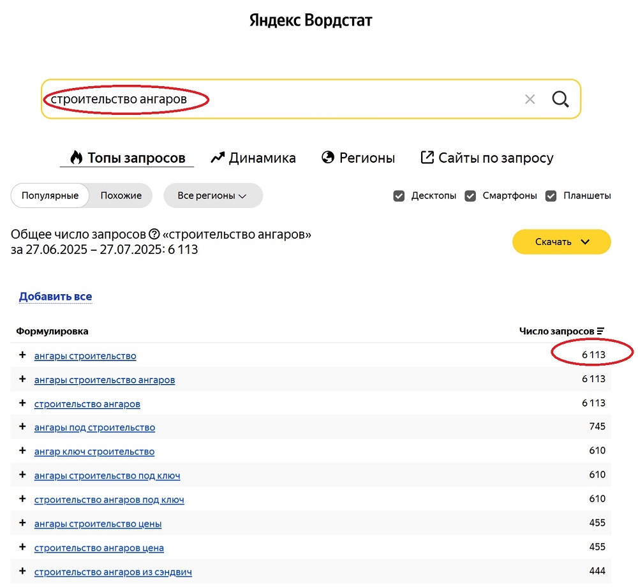This screenshot has height=587, width=638.
Task: Switch to the Динамика tab
Action: click(253, 158)
